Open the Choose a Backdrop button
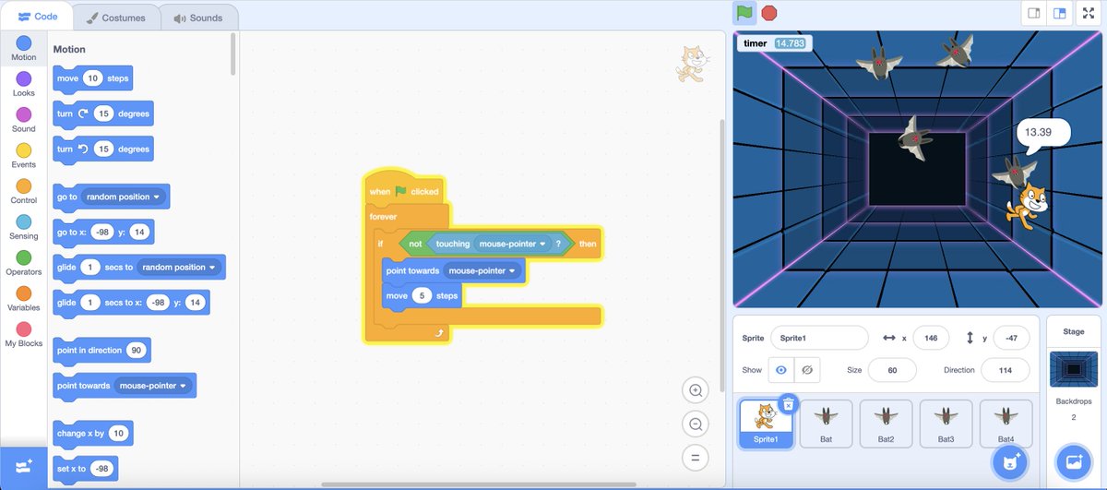Image resolution: width=1107 pixels, height=490 pixels. click(1073, 460)
